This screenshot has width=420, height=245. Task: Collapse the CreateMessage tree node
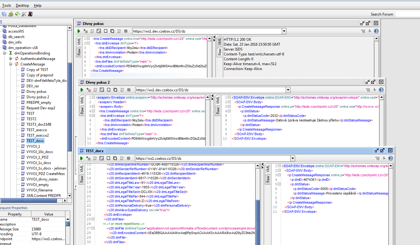[x=11, y=64]
